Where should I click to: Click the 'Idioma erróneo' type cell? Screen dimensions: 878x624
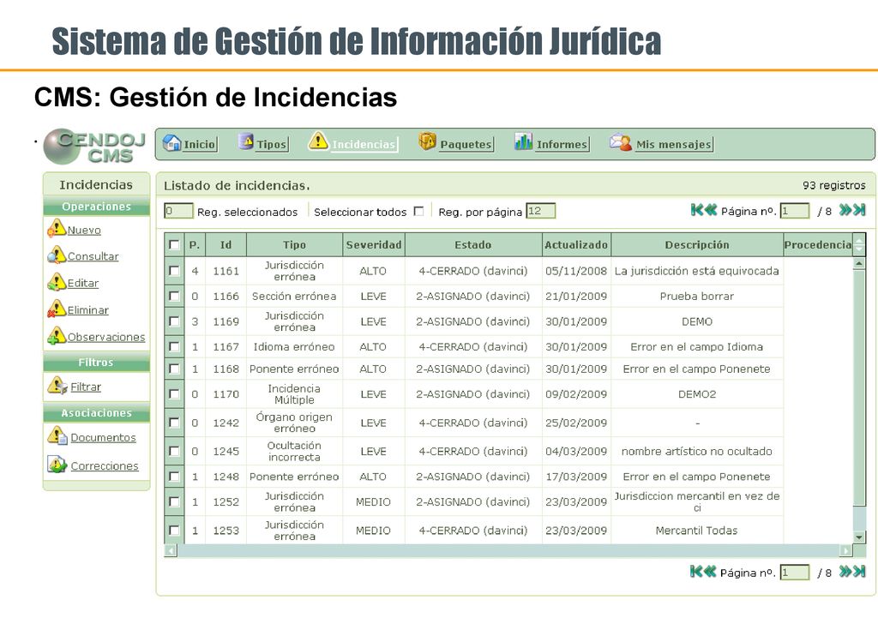click(x=294, y=346)
